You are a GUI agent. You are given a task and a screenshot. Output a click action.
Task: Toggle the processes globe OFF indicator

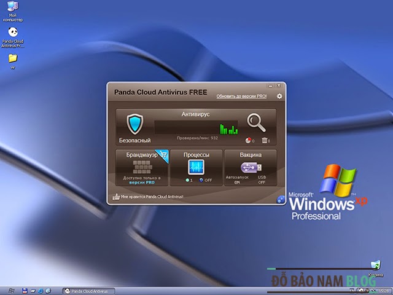pyautogui.click(x=206, y=180)
